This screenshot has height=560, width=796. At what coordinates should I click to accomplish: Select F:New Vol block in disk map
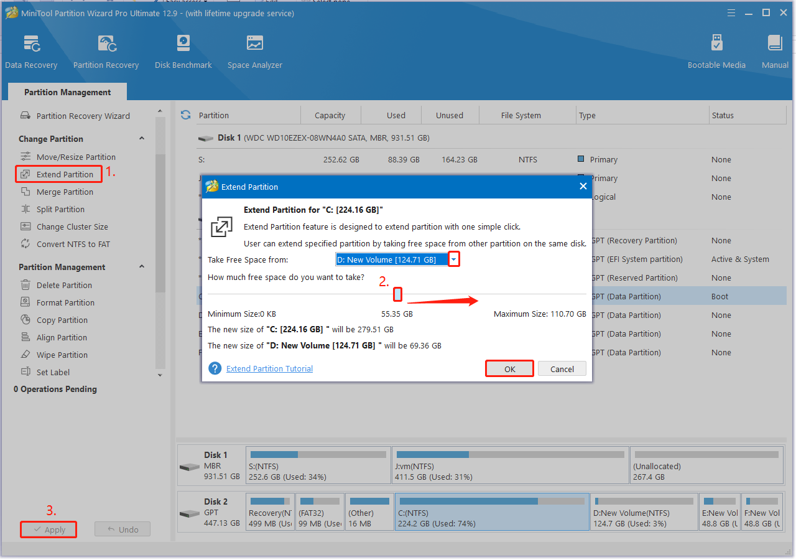(x=762, y=511)
